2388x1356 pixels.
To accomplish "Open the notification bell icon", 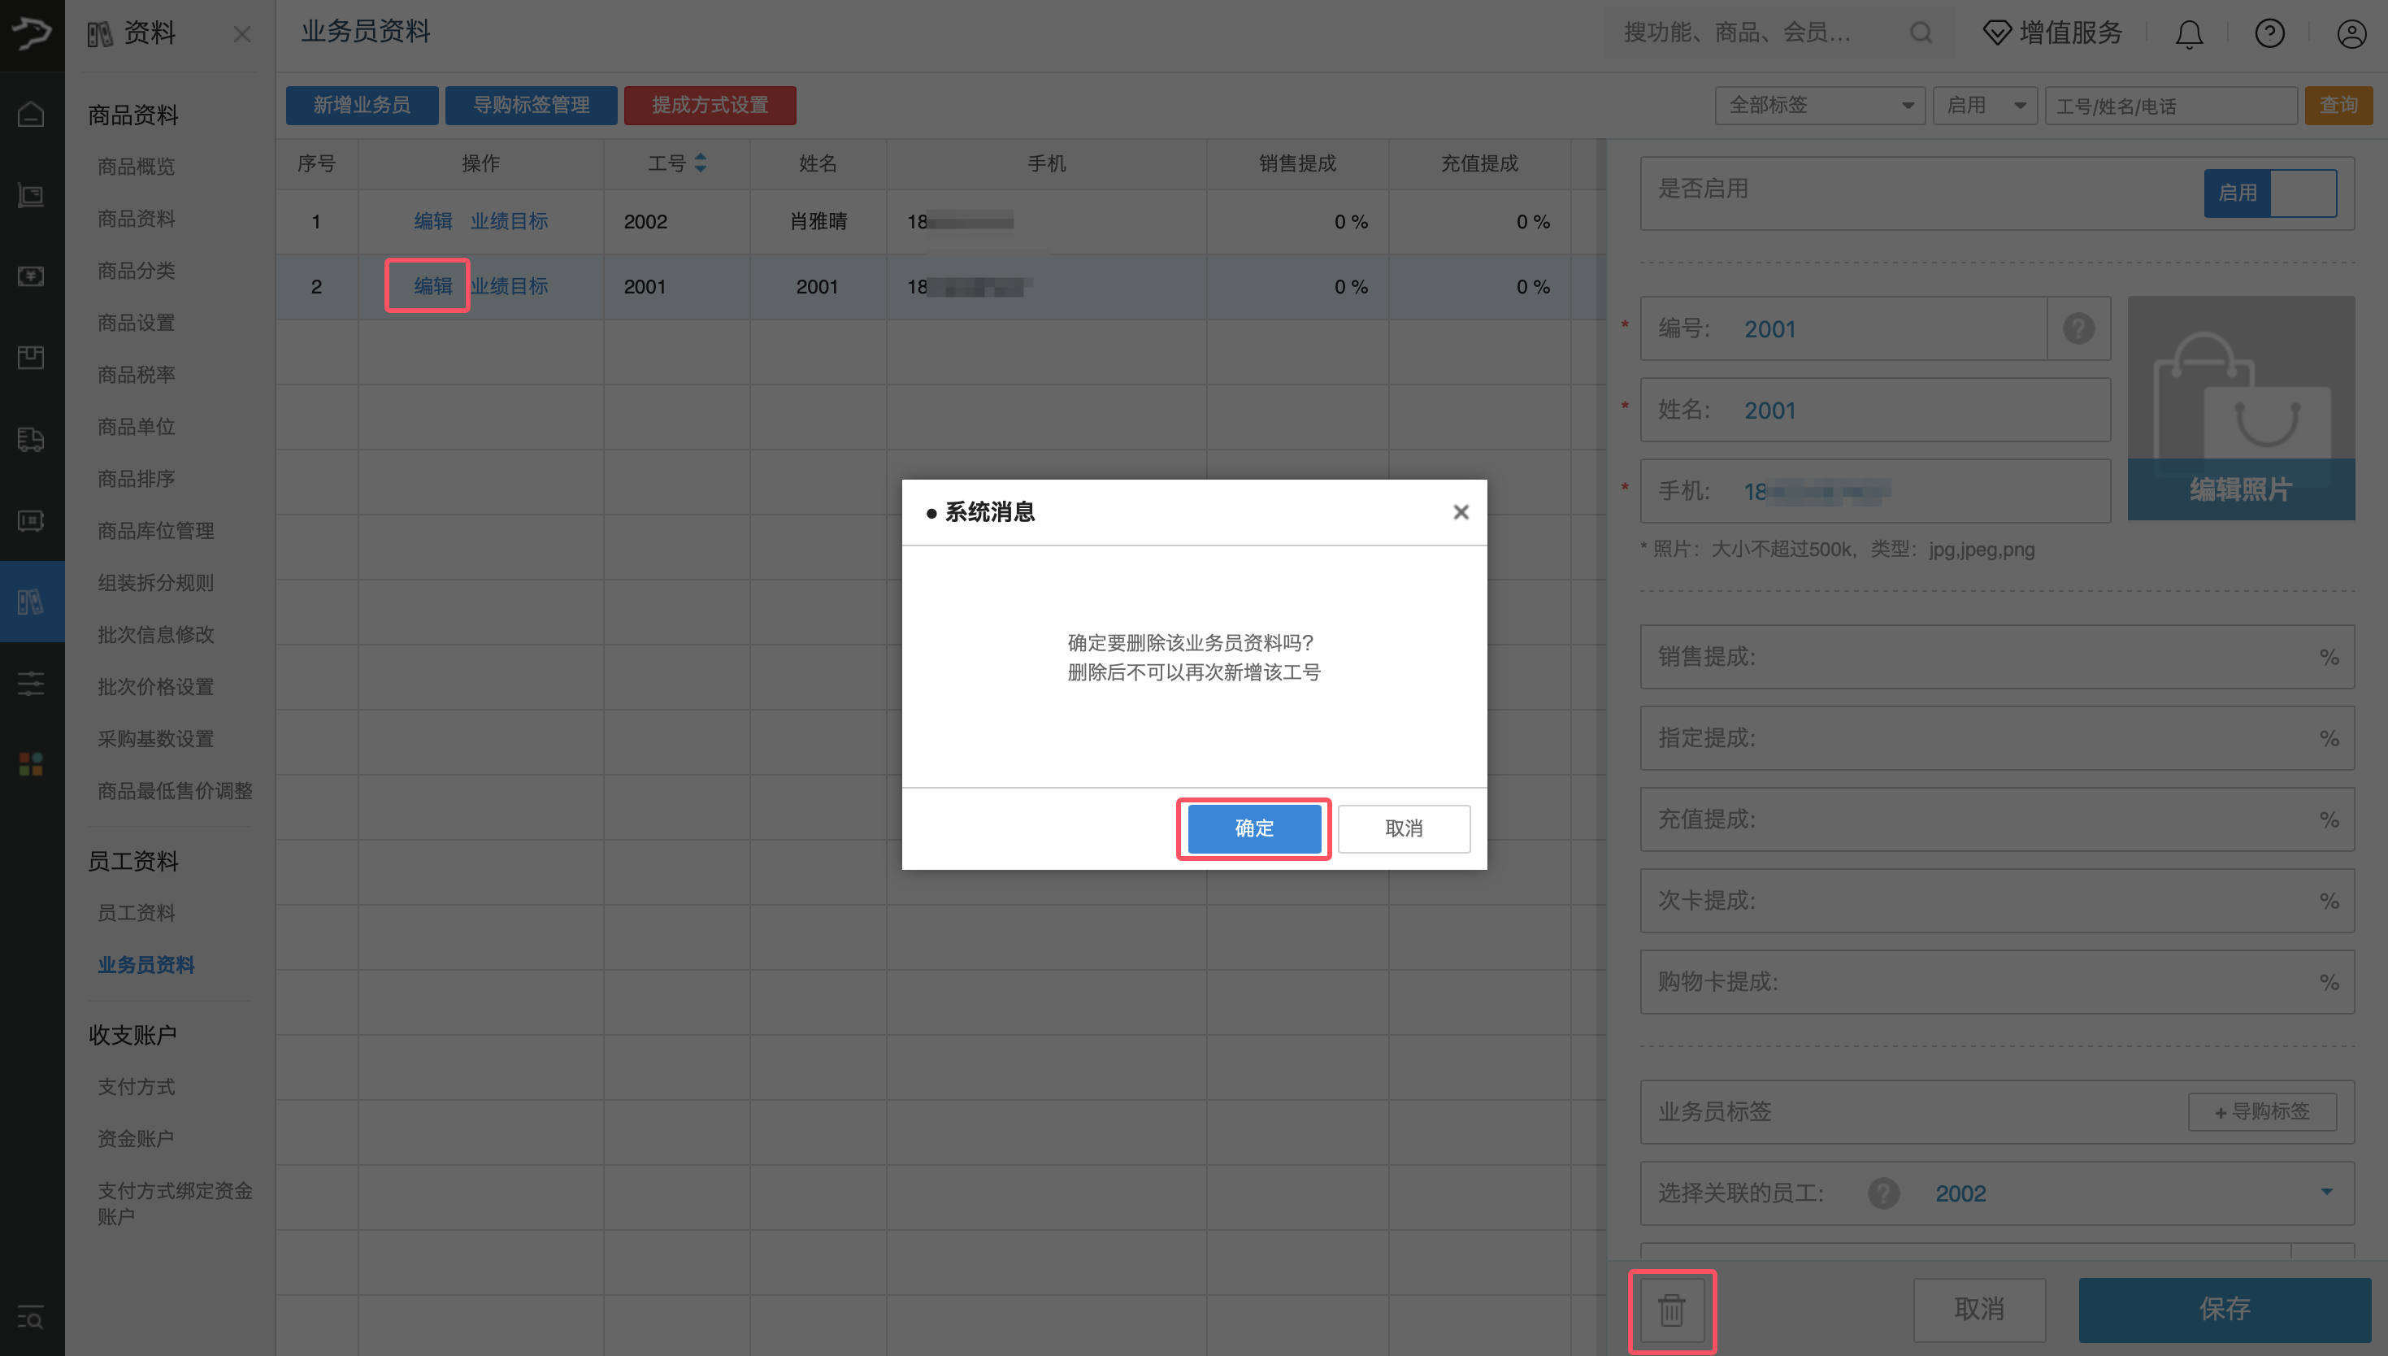I will tap(2188, 34).
